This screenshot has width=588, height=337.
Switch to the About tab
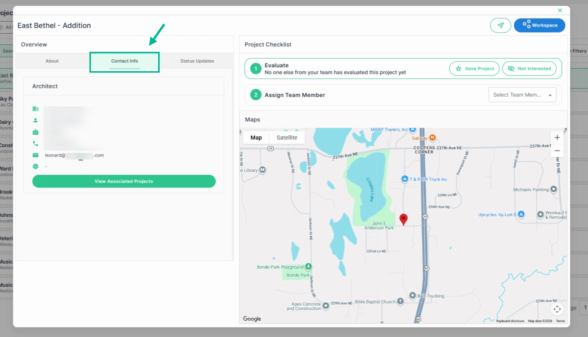click(x=52, y=61)
